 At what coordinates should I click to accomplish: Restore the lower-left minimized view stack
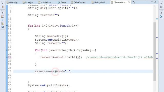pyautogui.click(x=3, y=13)
